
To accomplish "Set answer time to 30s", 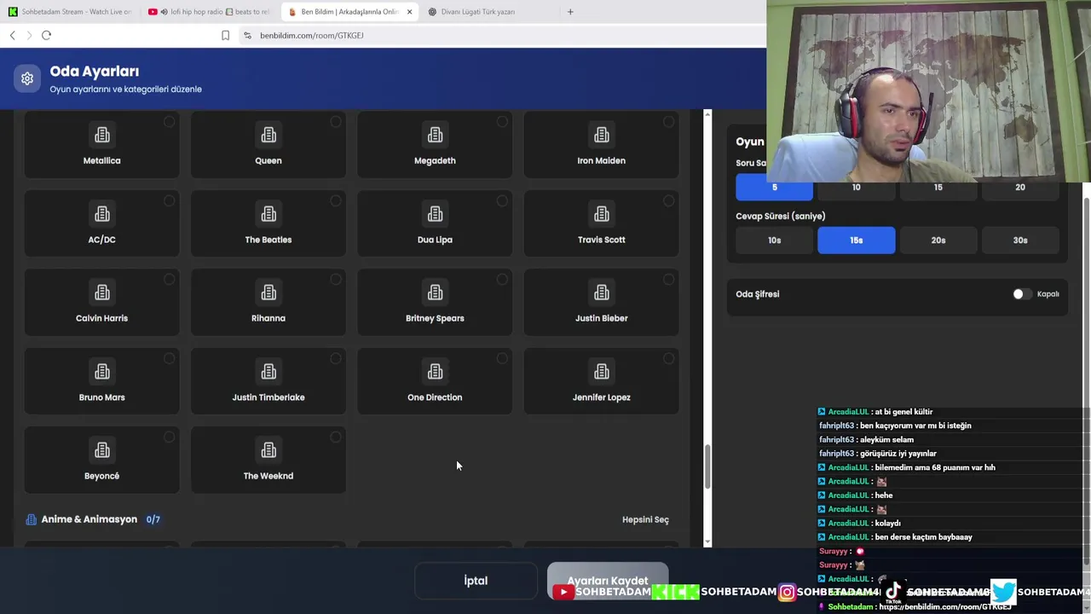I will (1019, 240).
